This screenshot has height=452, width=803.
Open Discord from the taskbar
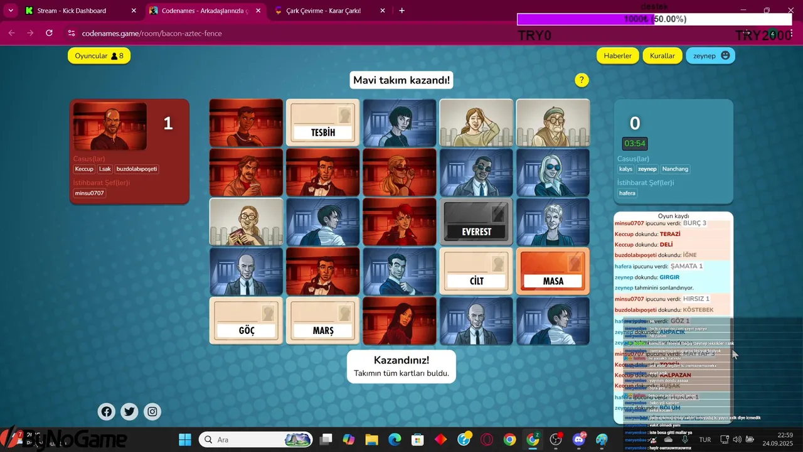pyautogui.click(x=579, y=439)
